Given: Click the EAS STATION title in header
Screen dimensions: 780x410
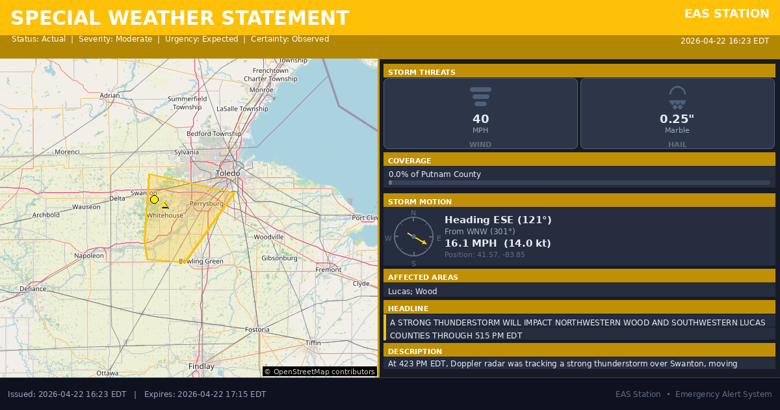Looking at the screenshot, I should [x=727, y=14].
